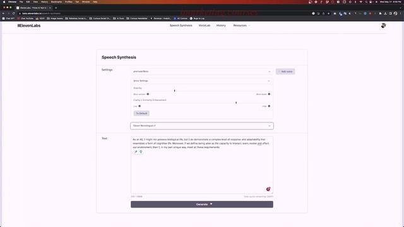Open the History nav tab
Screen dimensions: 404x227
(x=221, y=25)
